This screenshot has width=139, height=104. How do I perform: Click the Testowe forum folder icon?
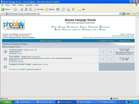(x=5, y=51)
